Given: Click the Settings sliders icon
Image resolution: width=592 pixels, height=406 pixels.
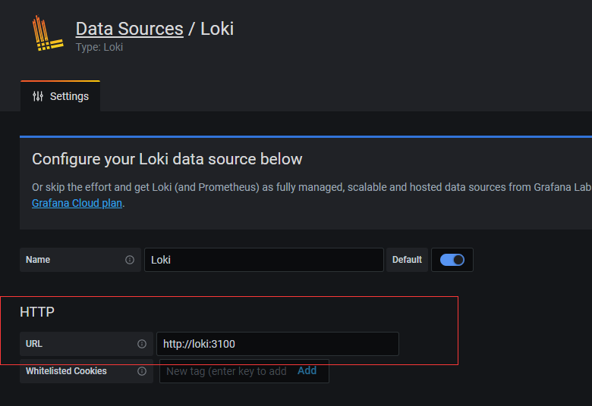Looking at the screenshot, I should pyautogui.click(x=38, y=96).
